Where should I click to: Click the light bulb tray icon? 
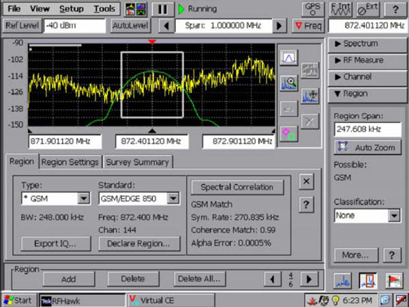pos(335,300)
